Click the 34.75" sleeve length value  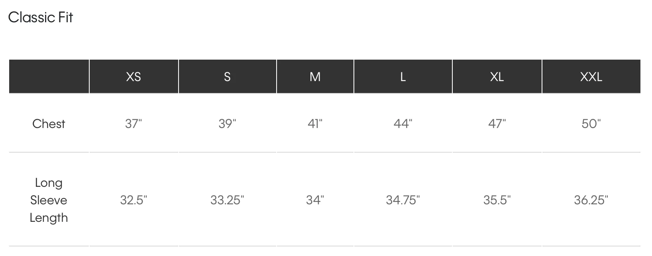[x=403, y=200]
